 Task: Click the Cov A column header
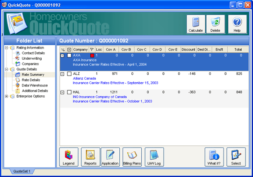111,50
